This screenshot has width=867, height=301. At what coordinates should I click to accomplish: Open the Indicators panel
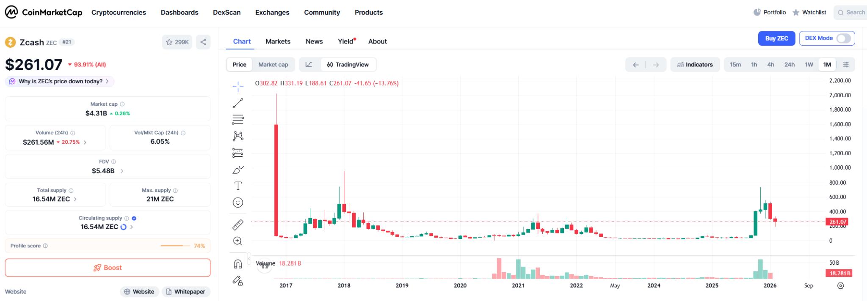coord(695,64)
